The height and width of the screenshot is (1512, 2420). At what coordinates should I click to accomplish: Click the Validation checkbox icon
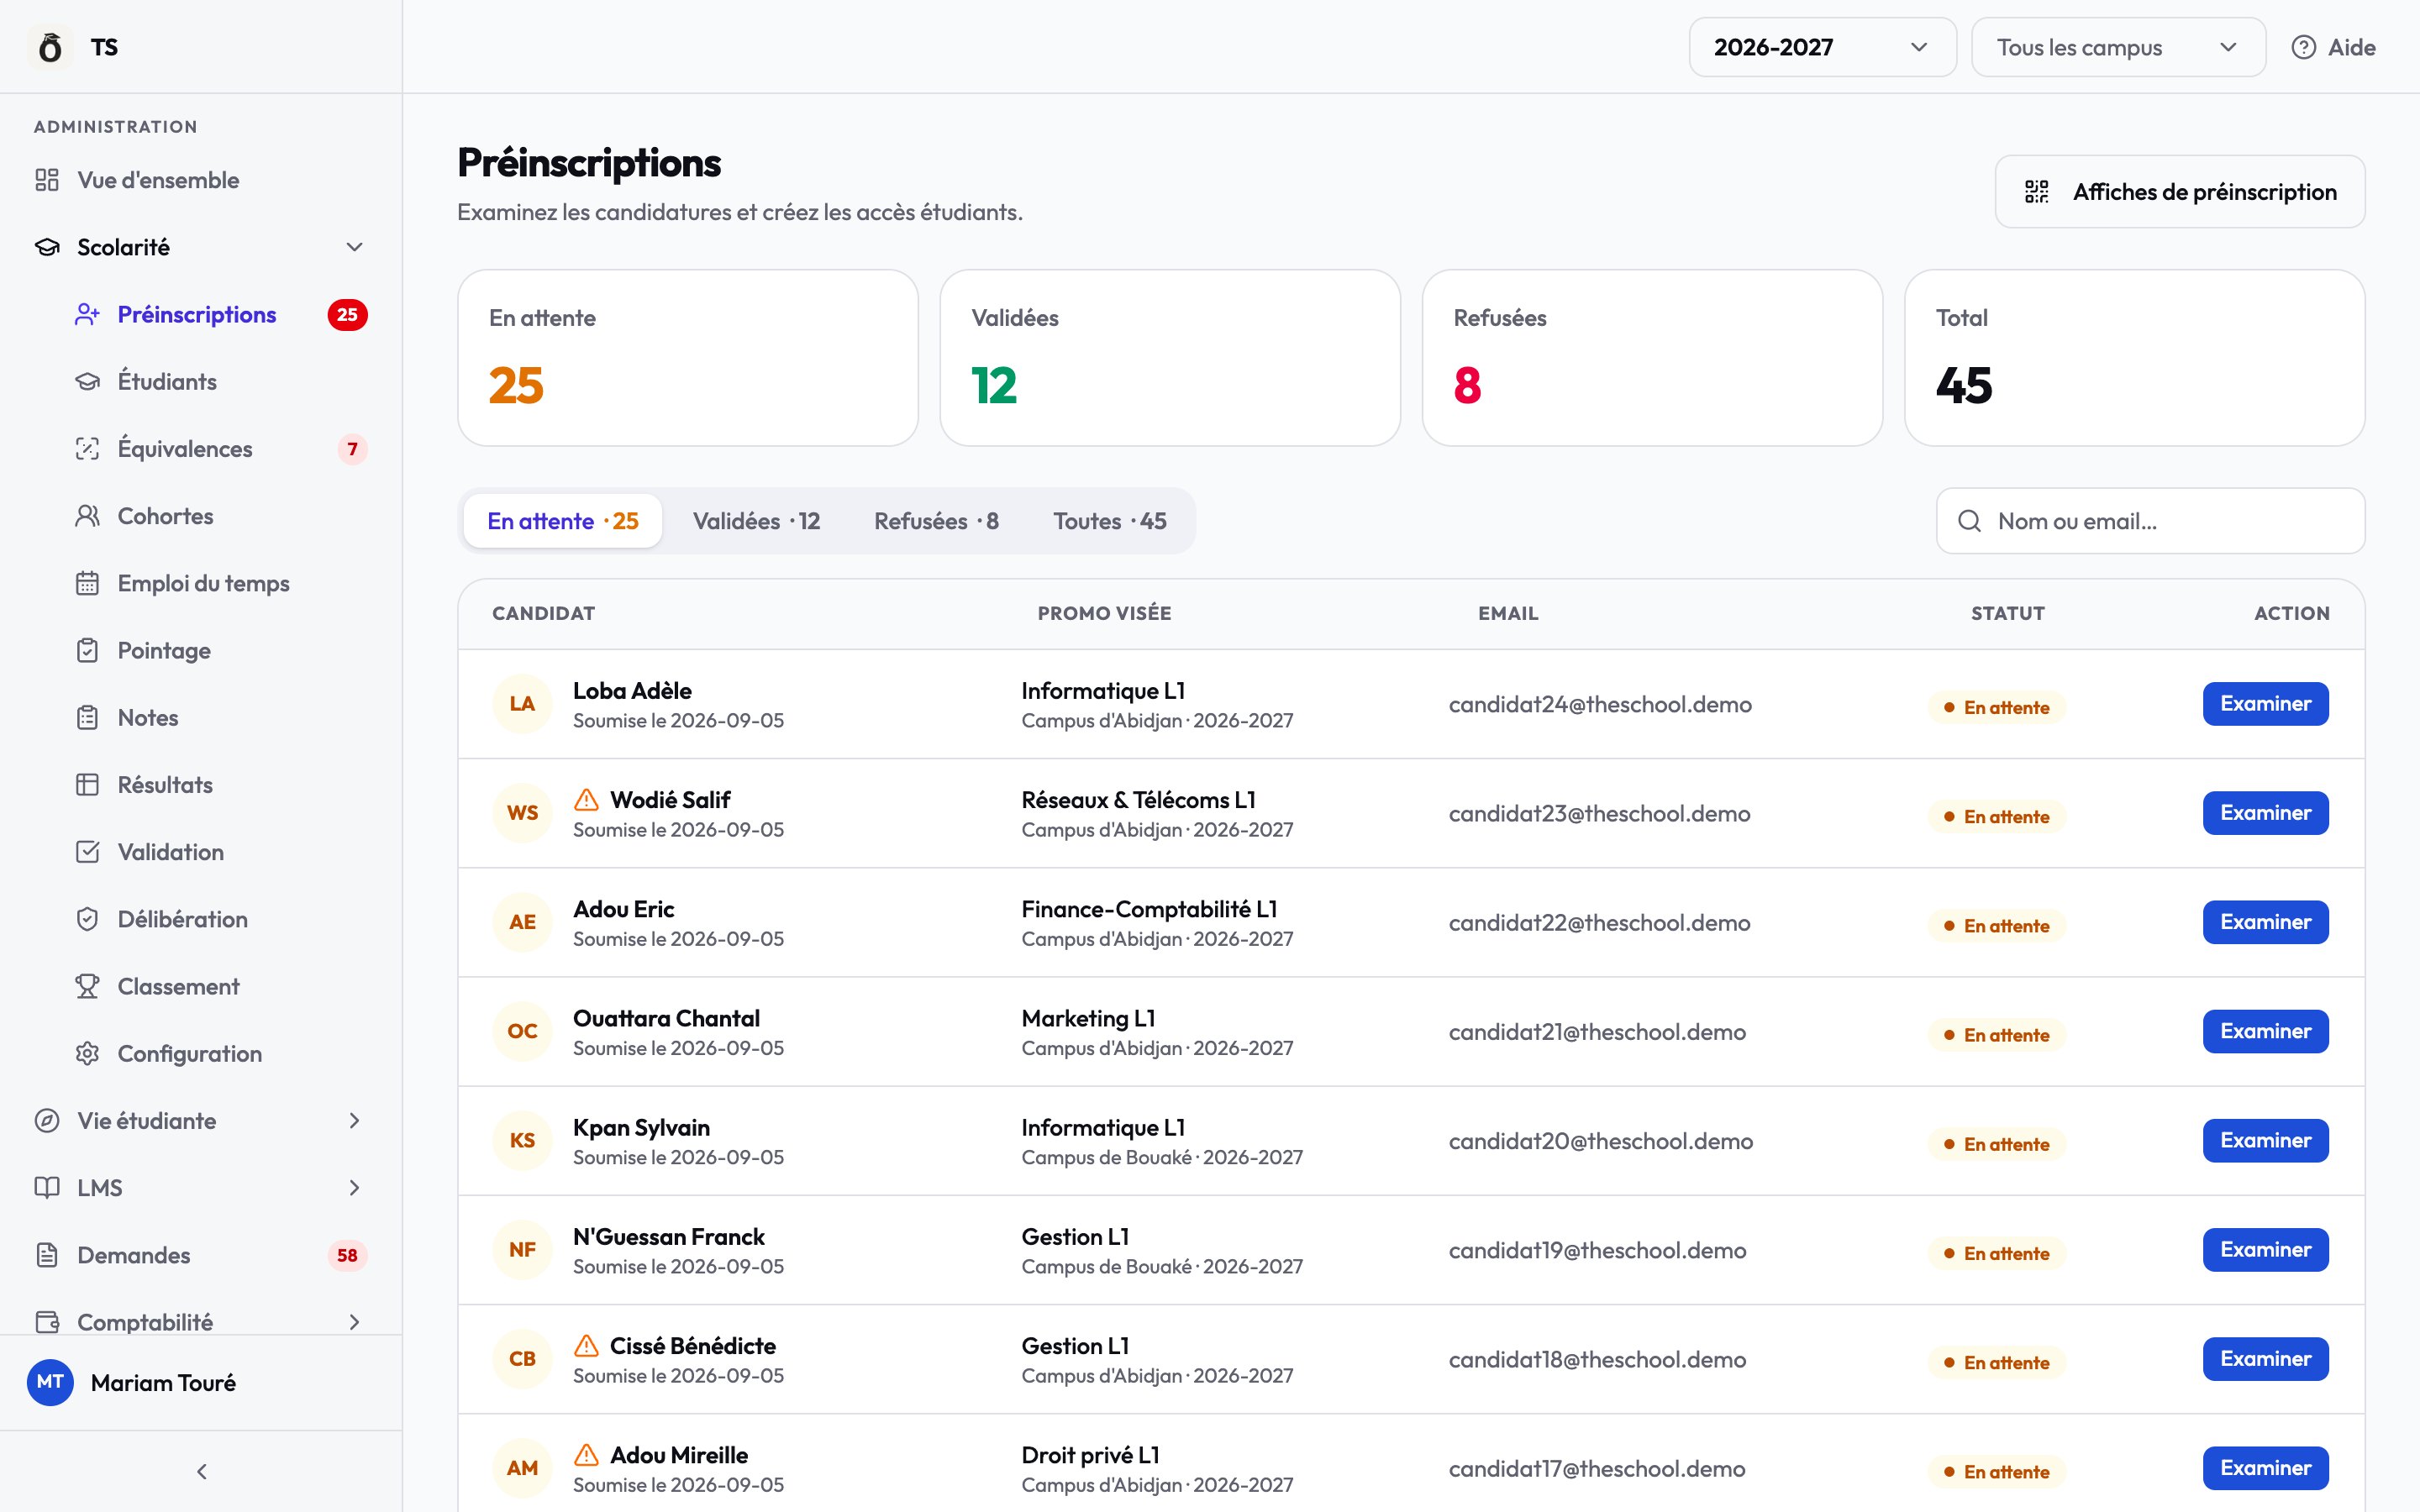[88, 852]
